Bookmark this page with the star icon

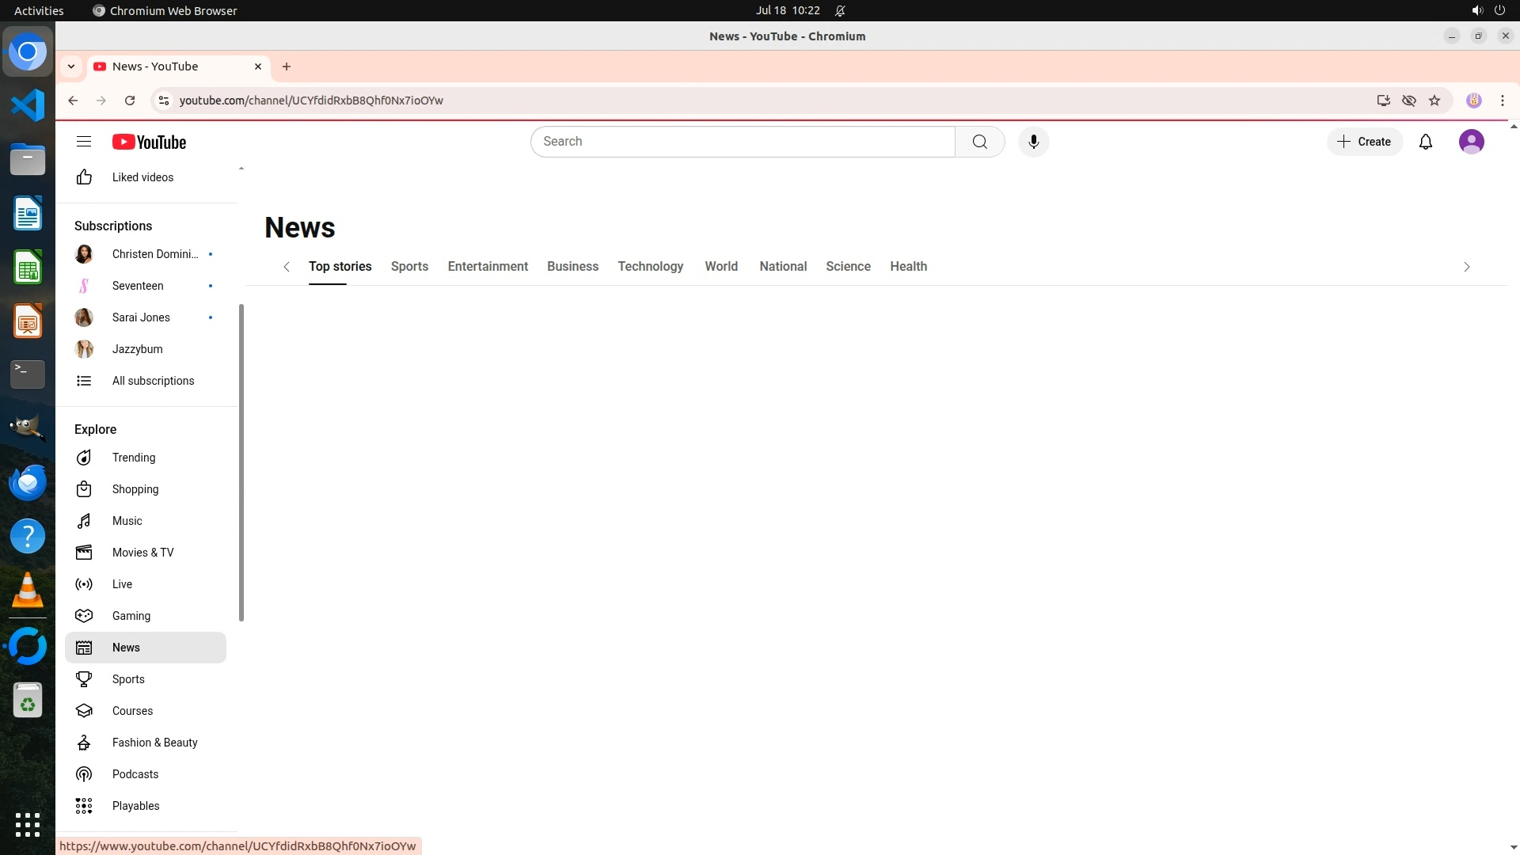[1434, 101]
